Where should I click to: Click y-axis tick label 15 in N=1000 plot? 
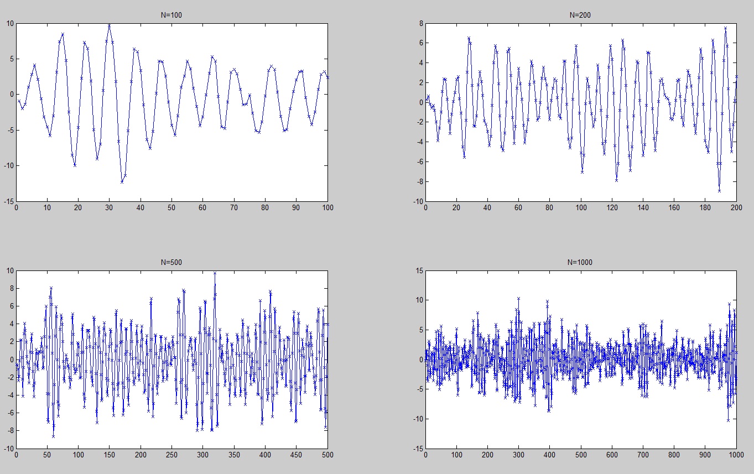[x=418, y=270]
